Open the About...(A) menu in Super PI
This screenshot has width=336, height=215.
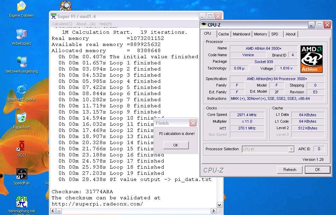tap(86, 24)
